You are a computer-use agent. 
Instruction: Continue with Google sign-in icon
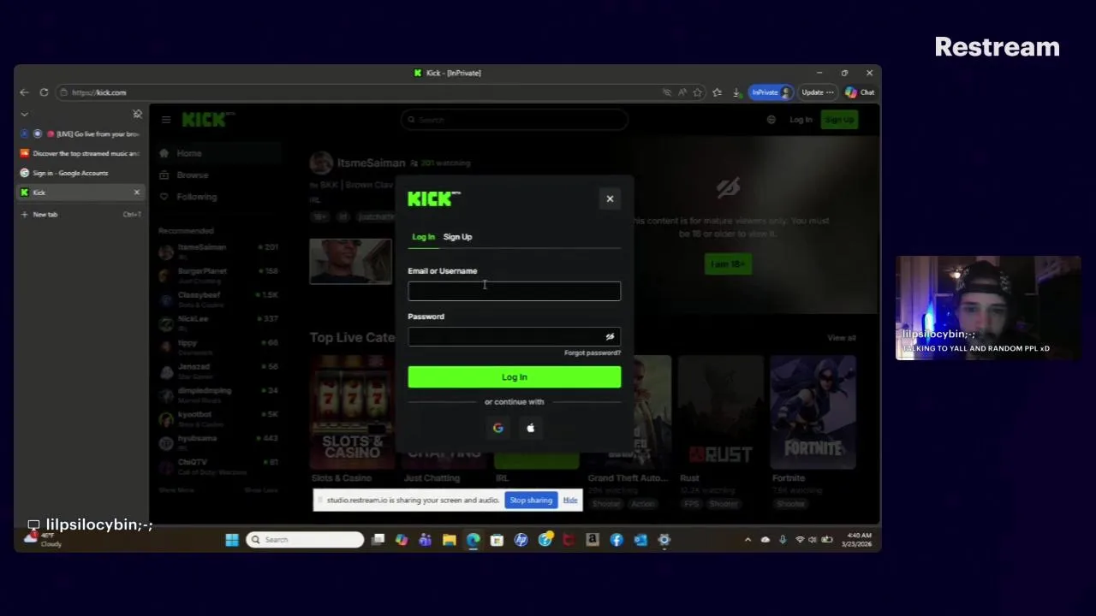(x=498, y=428)
